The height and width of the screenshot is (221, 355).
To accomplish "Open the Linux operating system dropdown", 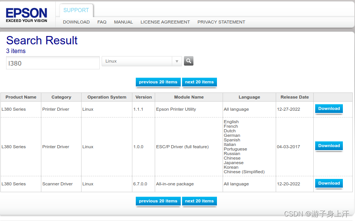I will pos(142,61).
